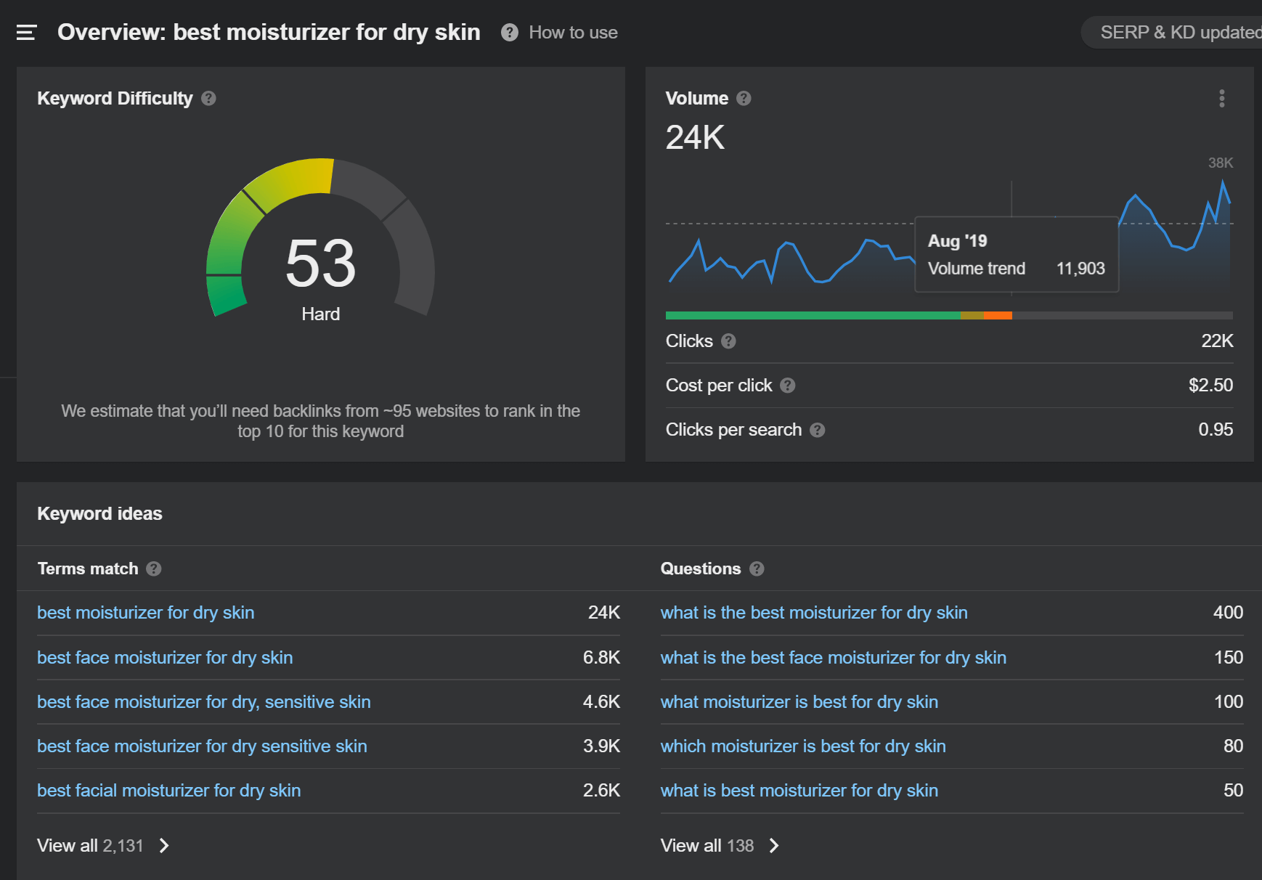Click the Cost per click help icon
Viewport: 1262px width, 880px height.
pos(787,386)
